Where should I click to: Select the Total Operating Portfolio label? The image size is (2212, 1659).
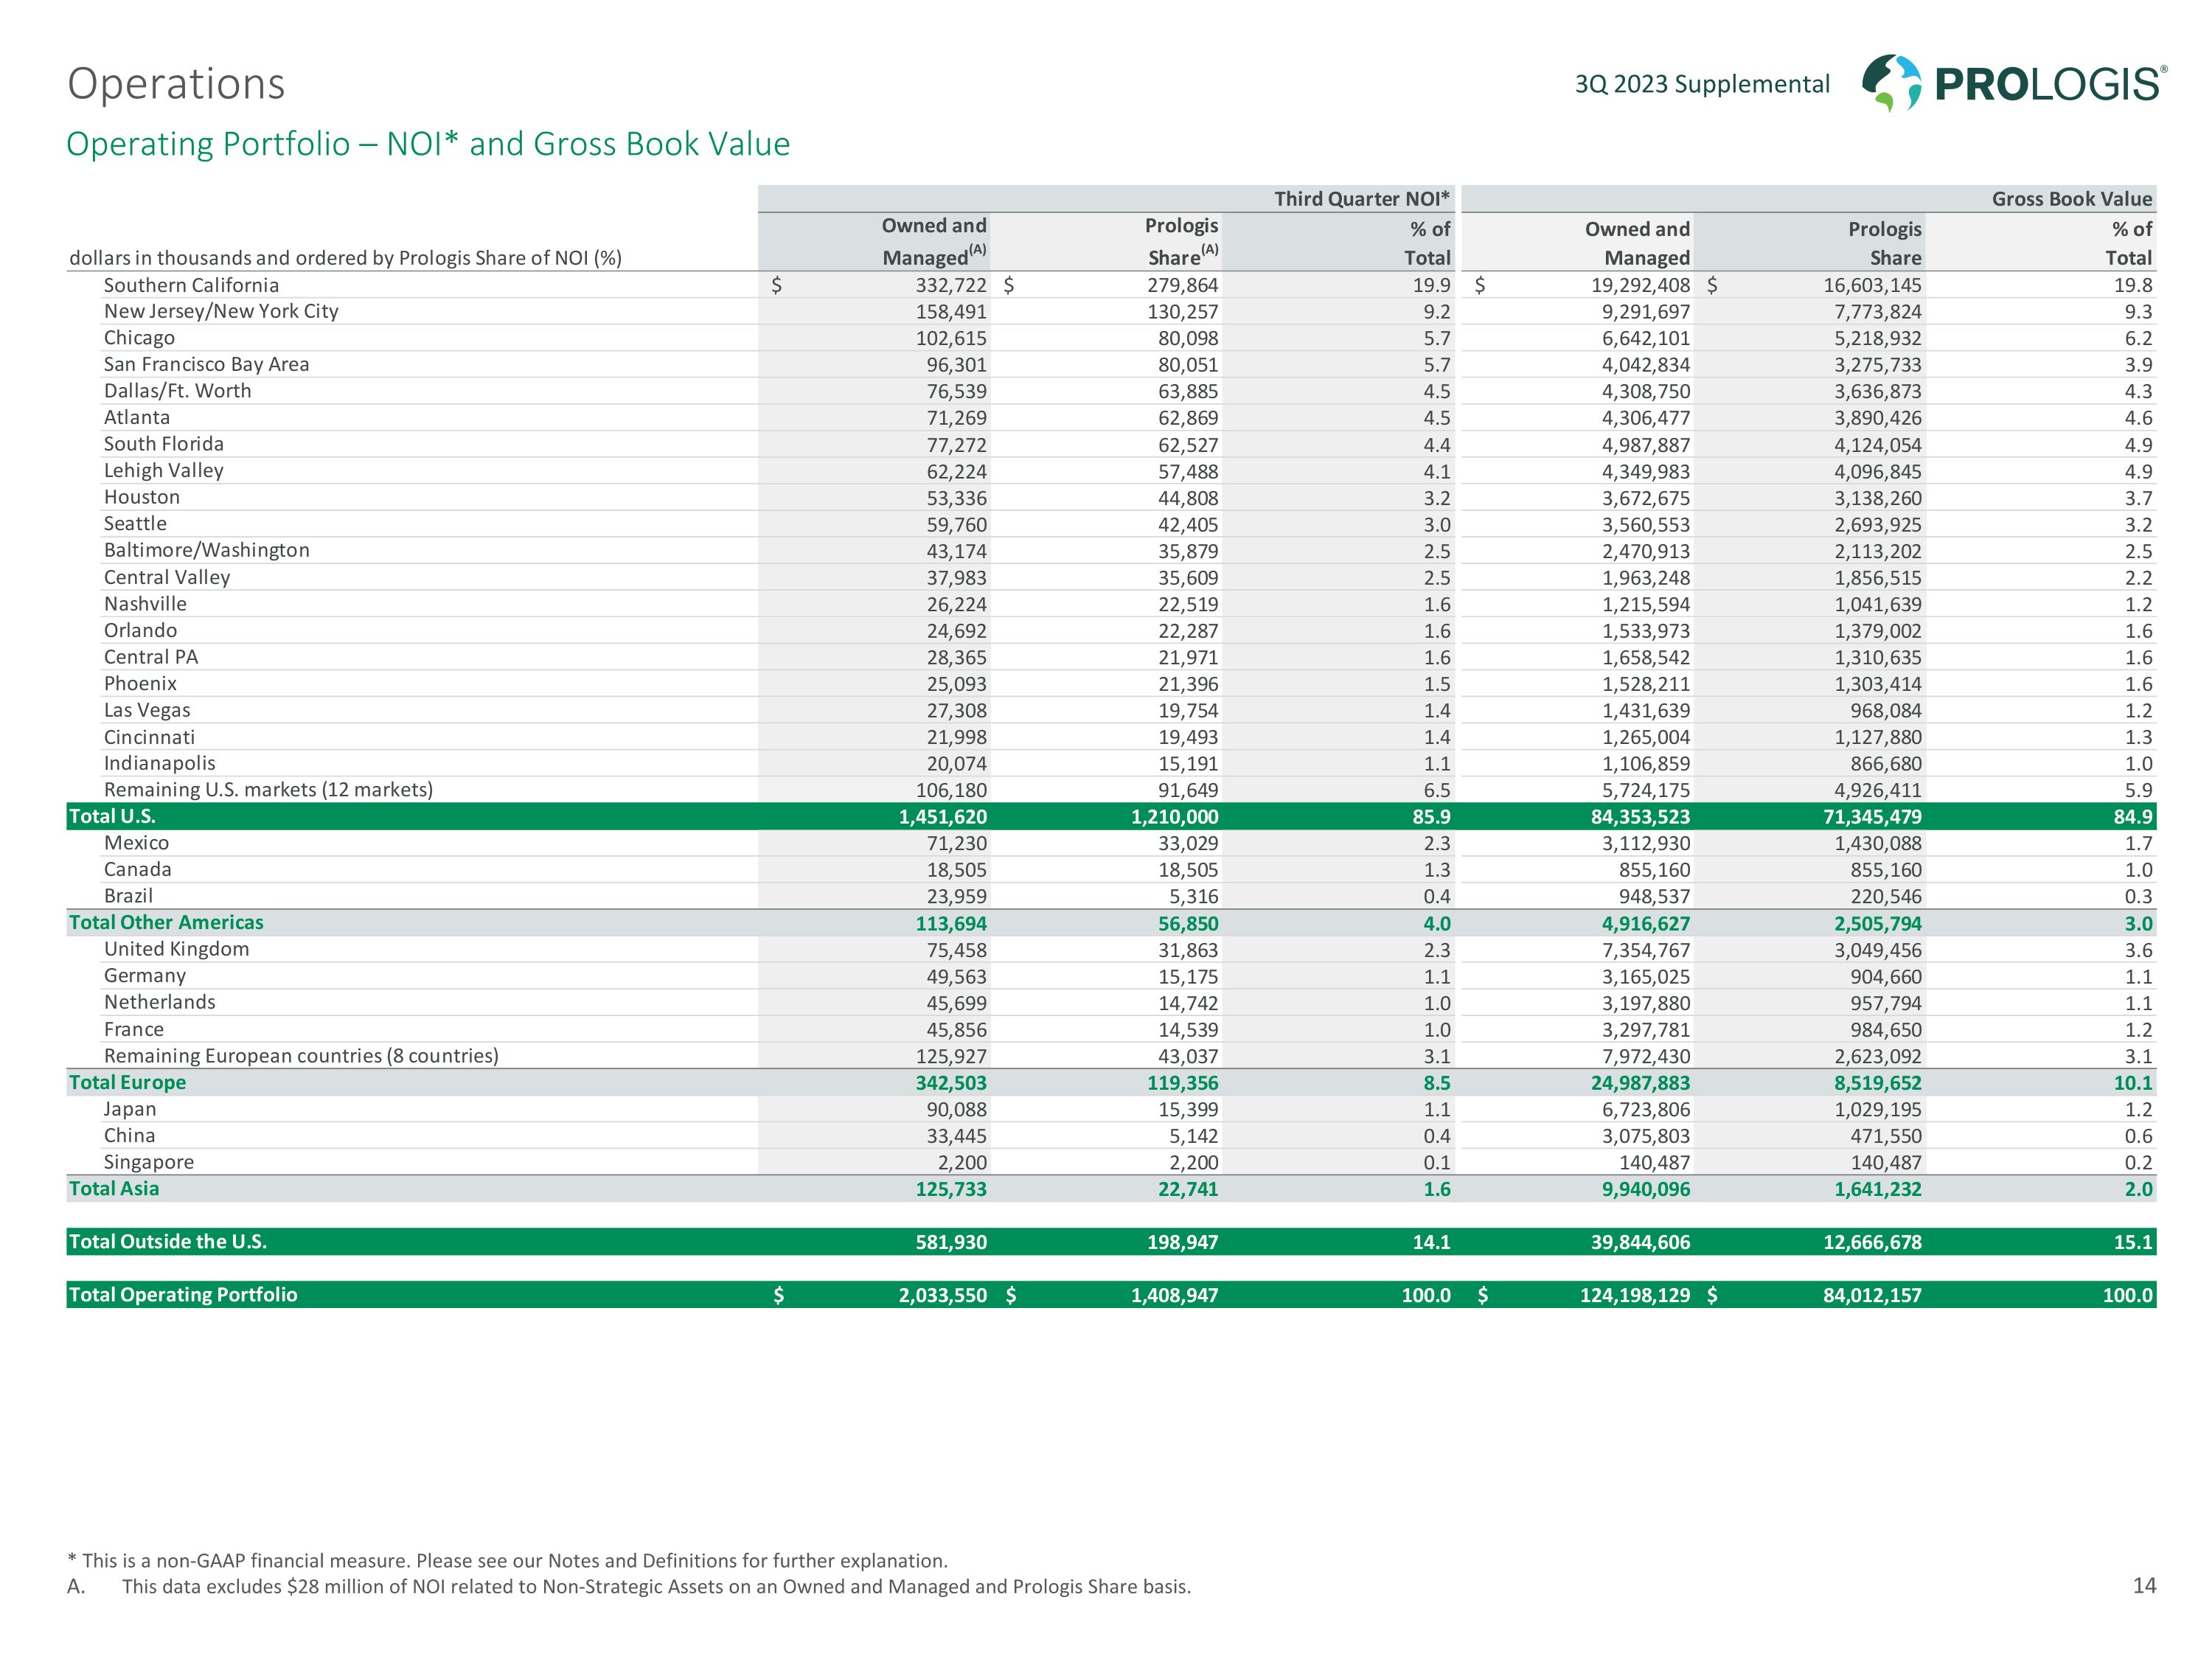click(182, 1294)
